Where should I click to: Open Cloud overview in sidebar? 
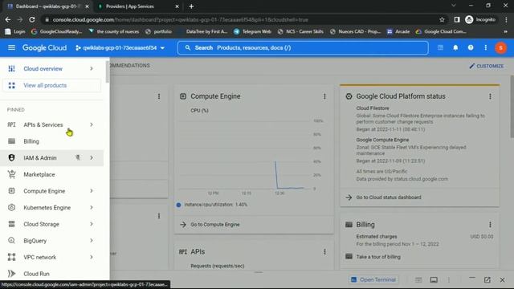coord(43,69)
